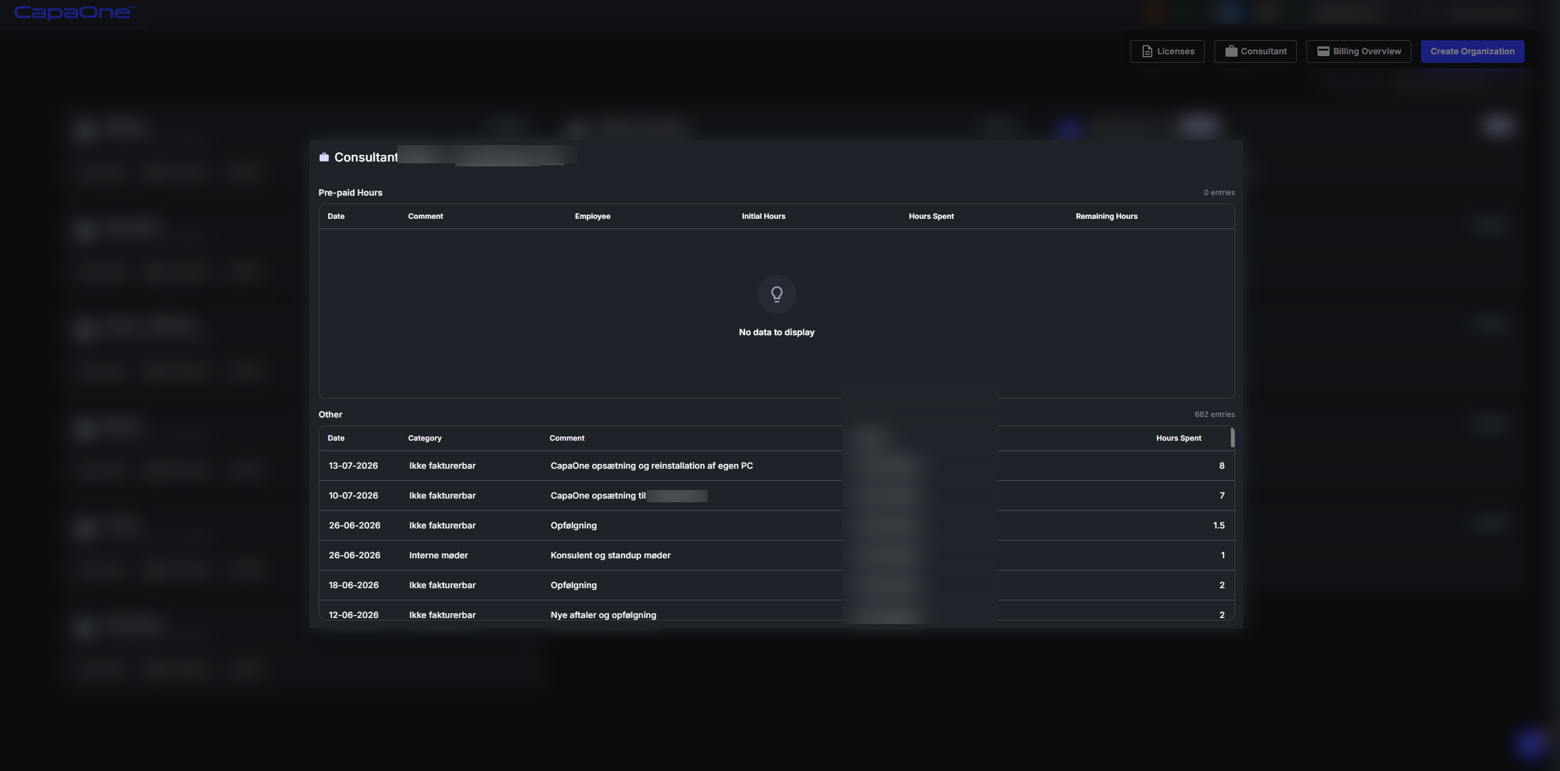The image size is (1560, 771).
Task: Open the Consultant button in header
Action: 1255,51
